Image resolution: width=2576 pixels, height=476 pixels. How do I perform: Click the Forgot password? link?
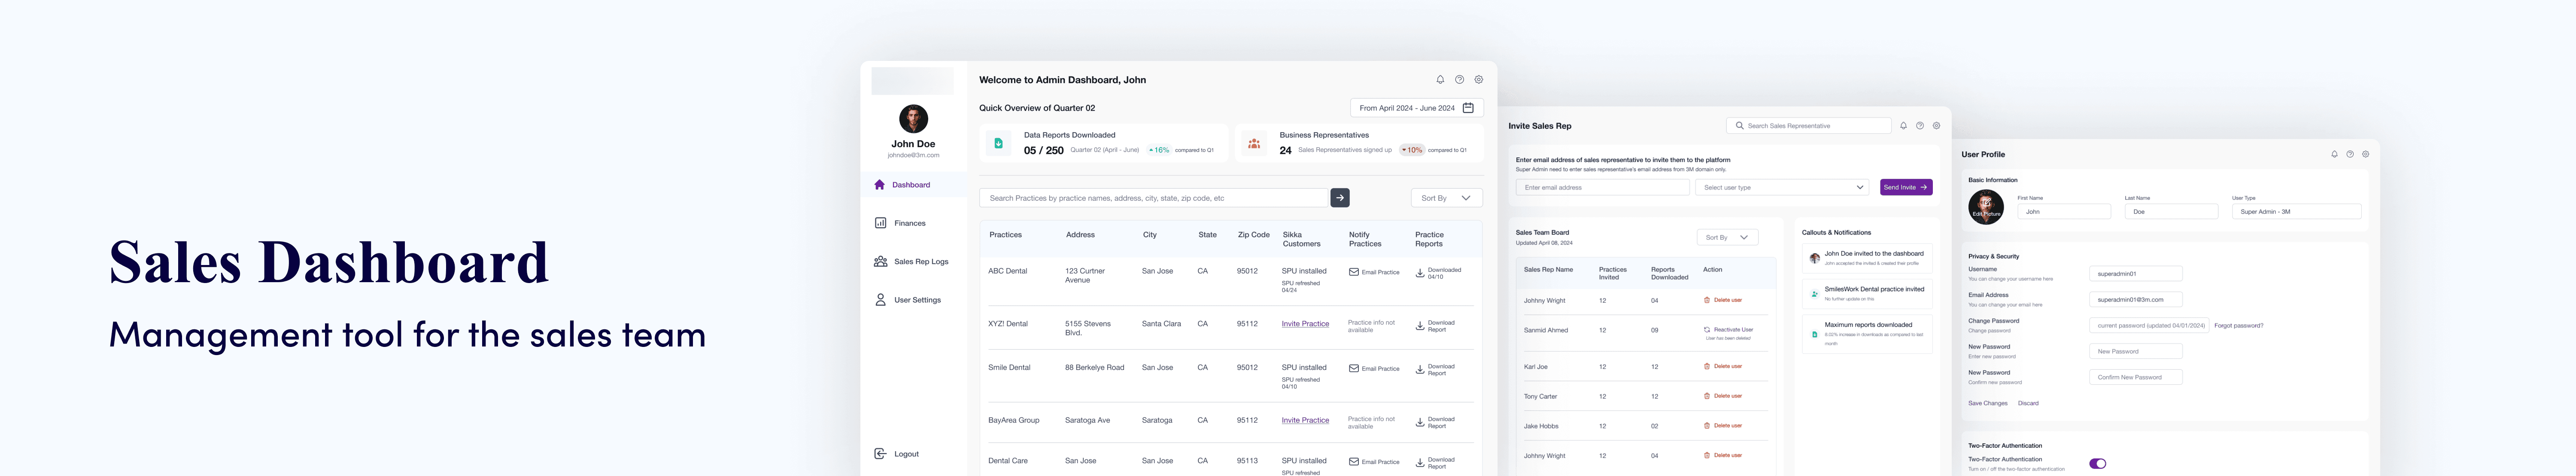coord(2238,325)
